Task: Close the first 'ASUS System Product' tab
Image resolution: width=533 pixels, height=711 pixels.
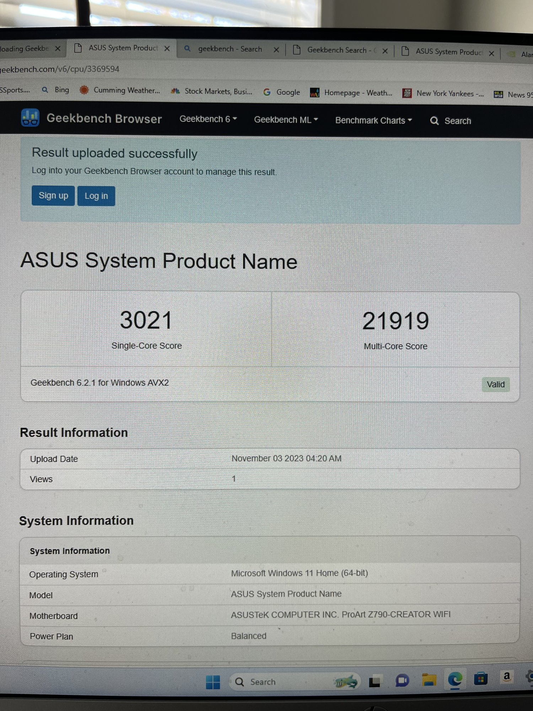Action: tap(167, 49)
